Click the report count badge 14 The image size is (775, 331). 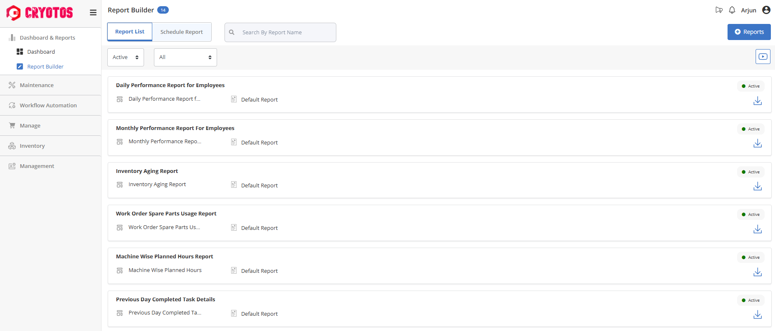pos(163,10)
